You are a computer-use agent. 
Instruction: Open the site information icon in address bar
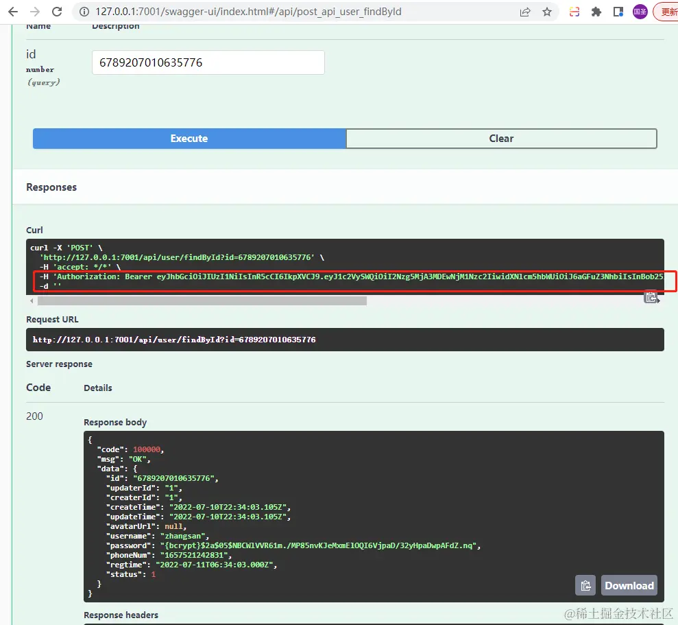pyautogui.click(x=84, y=12)
